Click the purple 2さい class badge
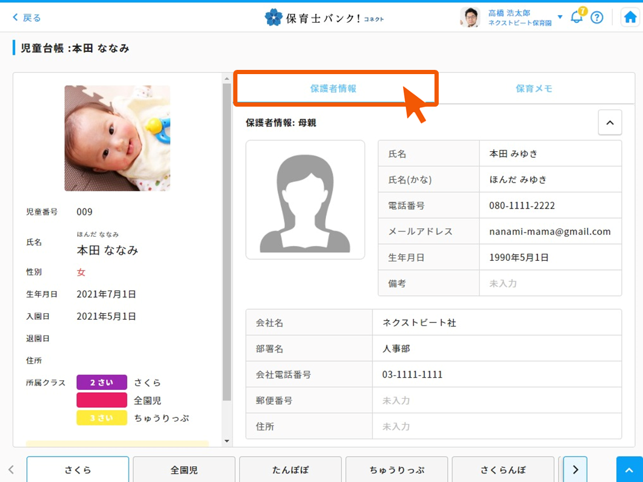The image size is (643, 482). 101,383
